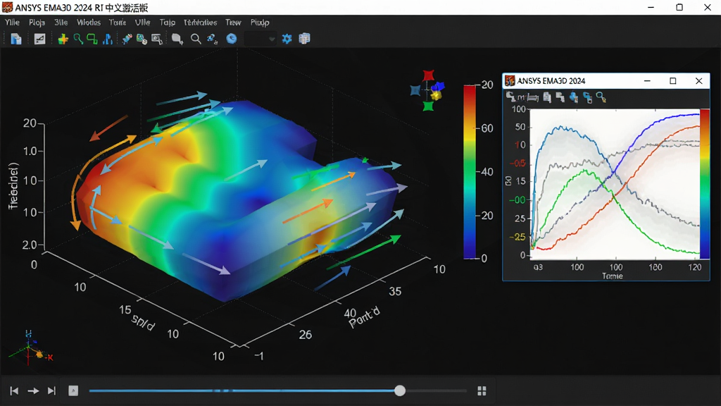Maximize the ANSYS EMA3D 2024 plot window
Screen dimensions: 721x406
(672, 80)
